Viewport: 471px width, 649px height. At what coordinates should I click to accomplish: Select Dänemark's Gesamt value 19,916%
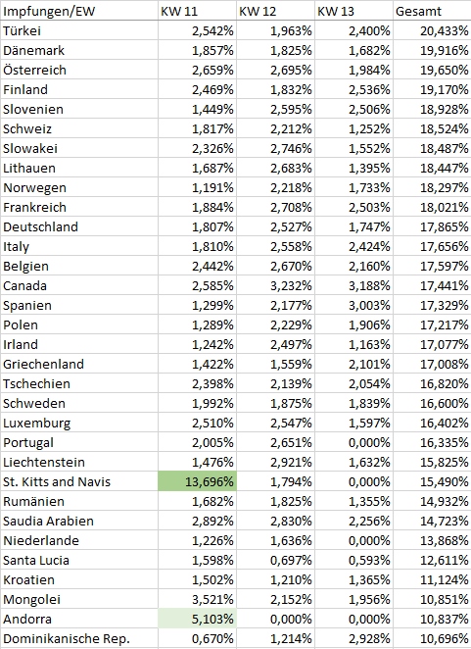click(432, 50)
